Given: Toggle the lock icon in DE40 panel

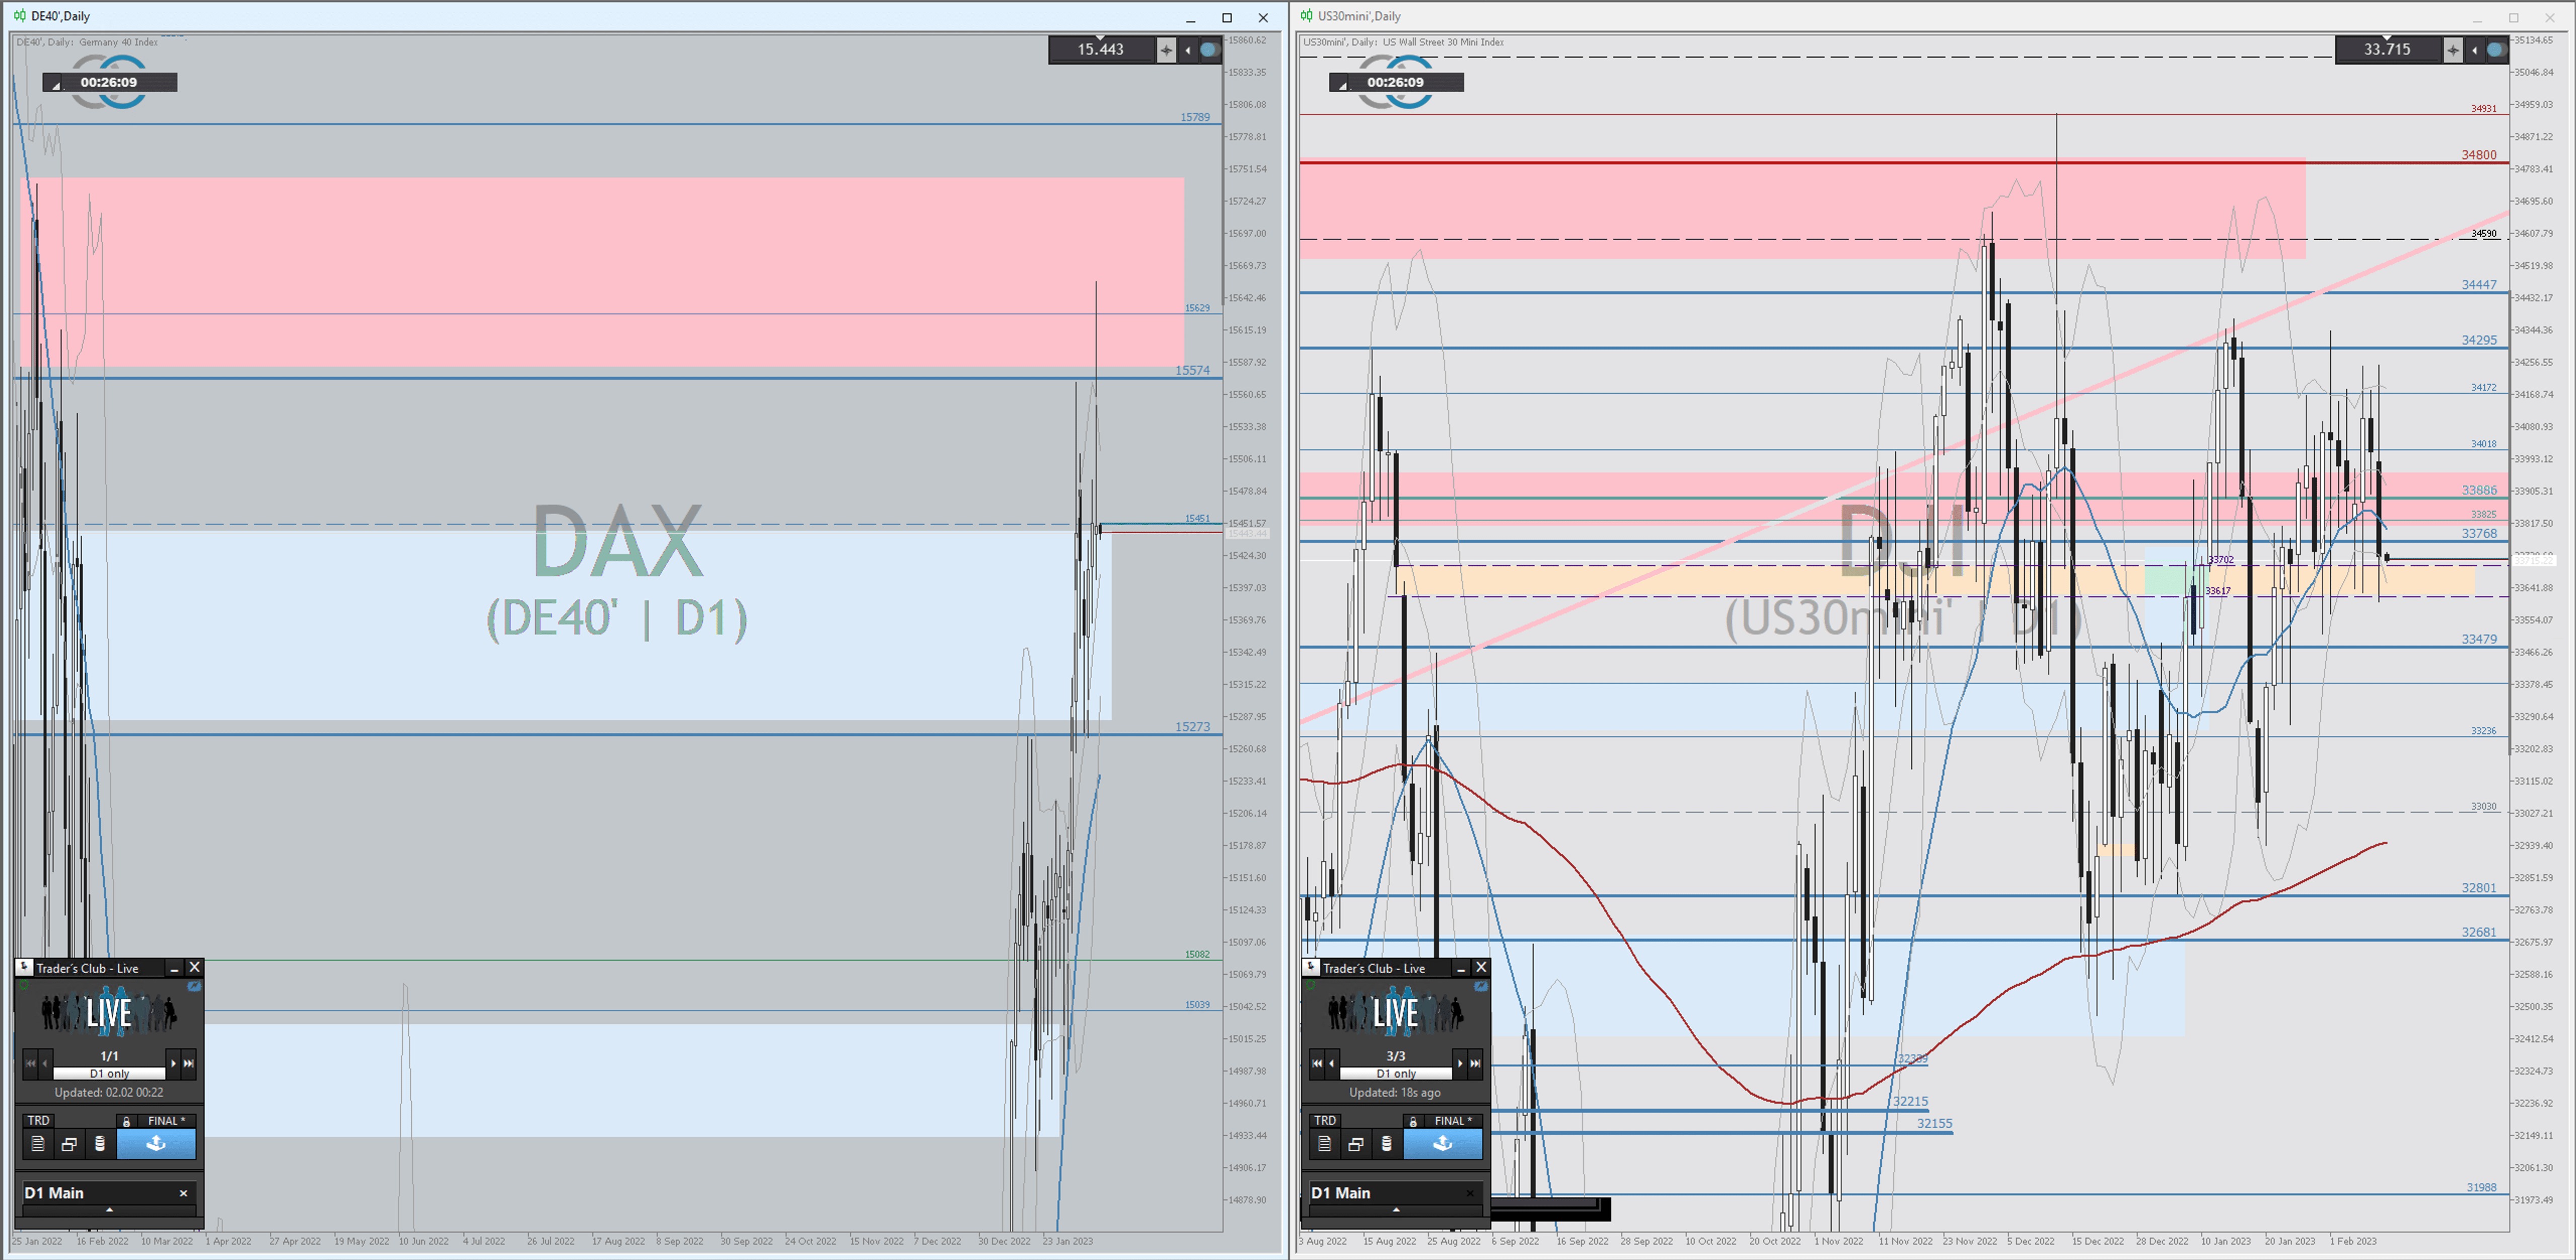Looking at the screenshot, I should pos(126,1121).
